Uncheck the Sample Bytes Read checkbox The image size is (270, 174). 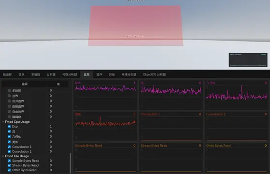coord(9,161)
